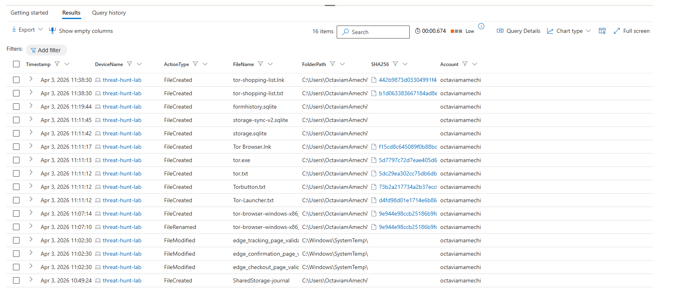Screen dimensions: 679x295
Task: Filter the FolderPath column with funnel icon
Action: pyautogui.click(x=333, y=64)
